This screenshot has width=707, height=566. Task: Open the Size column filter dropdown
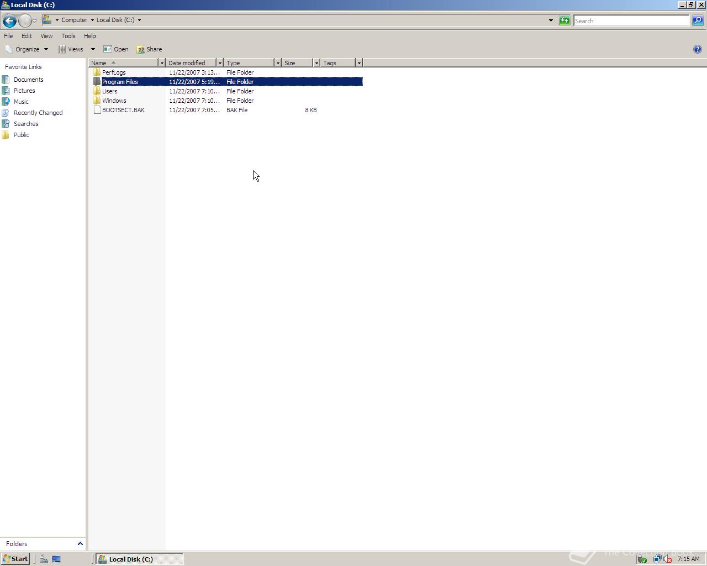[316, 63]
